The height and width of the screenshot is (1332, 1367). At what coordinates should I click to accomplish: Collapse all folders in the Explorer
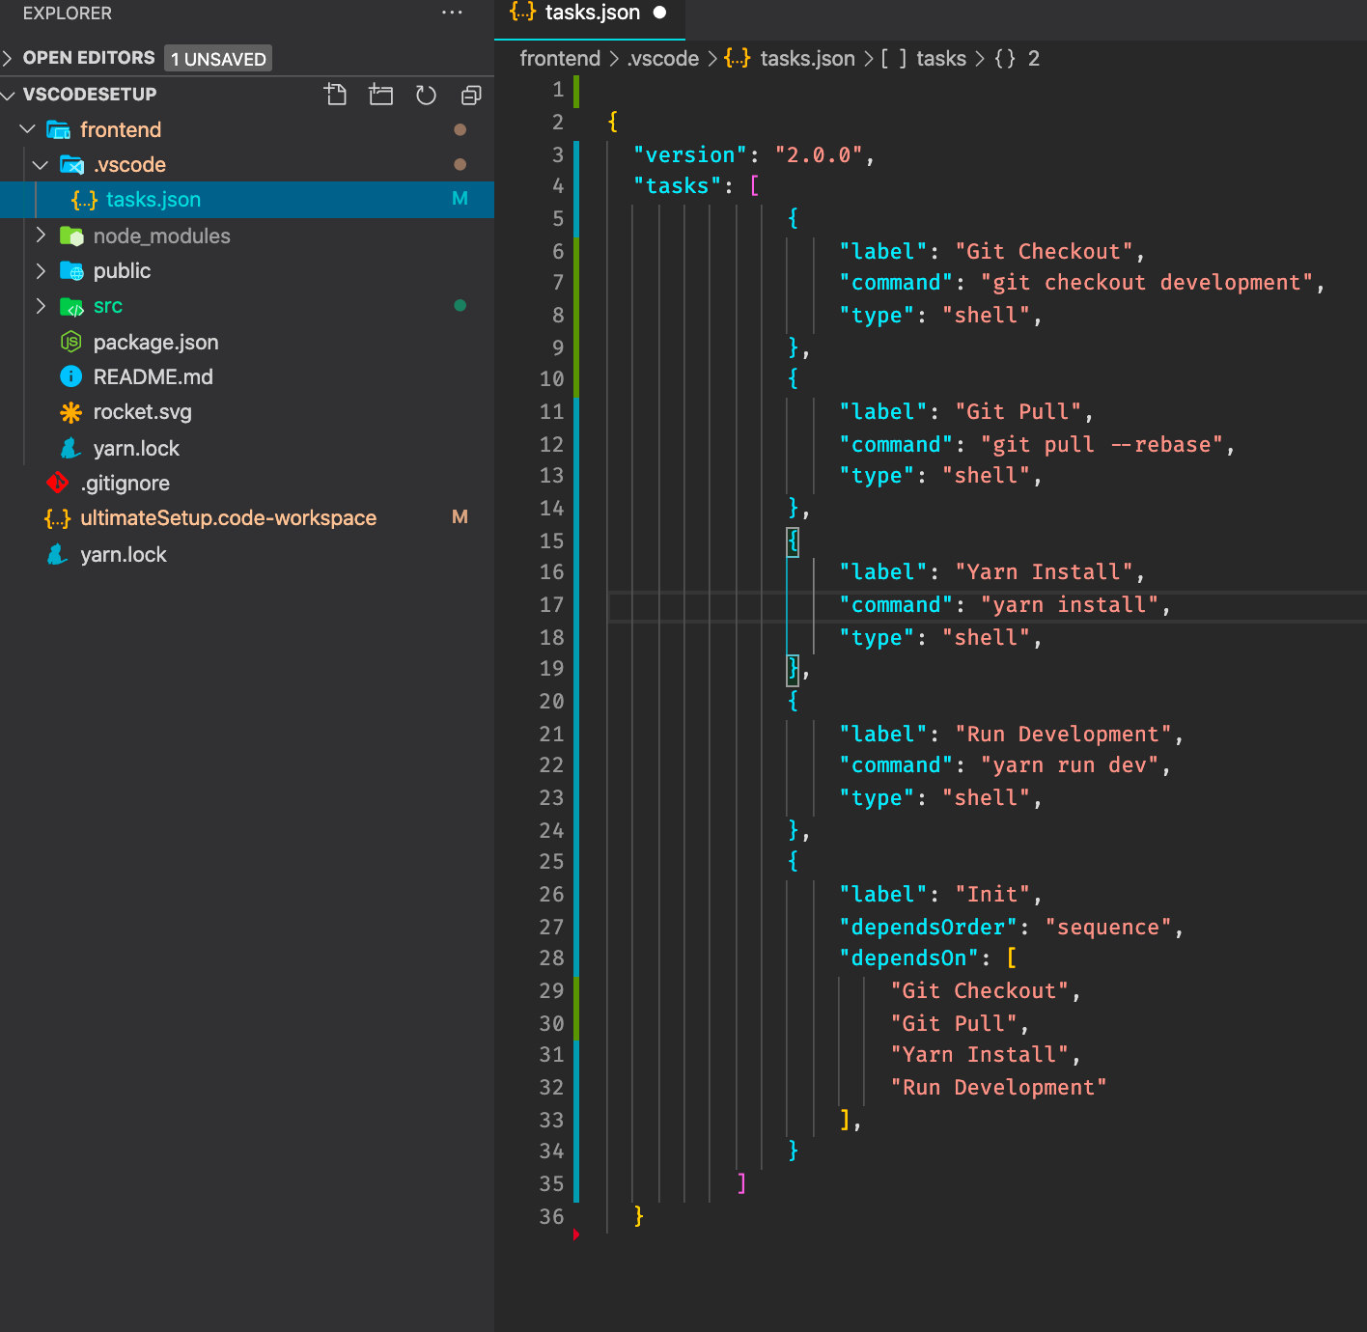click(x=470, y=95)
